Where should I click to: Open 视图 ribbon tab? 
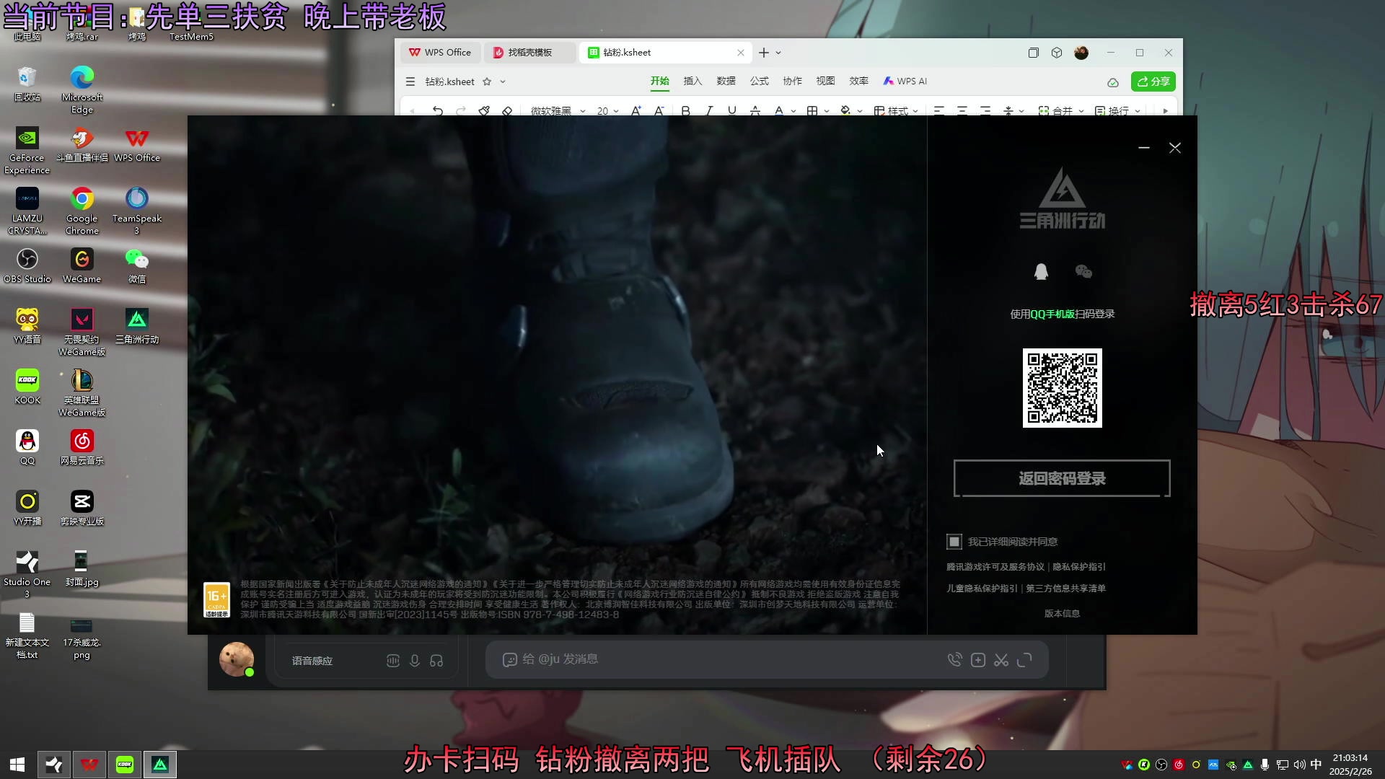click(825, 82)
